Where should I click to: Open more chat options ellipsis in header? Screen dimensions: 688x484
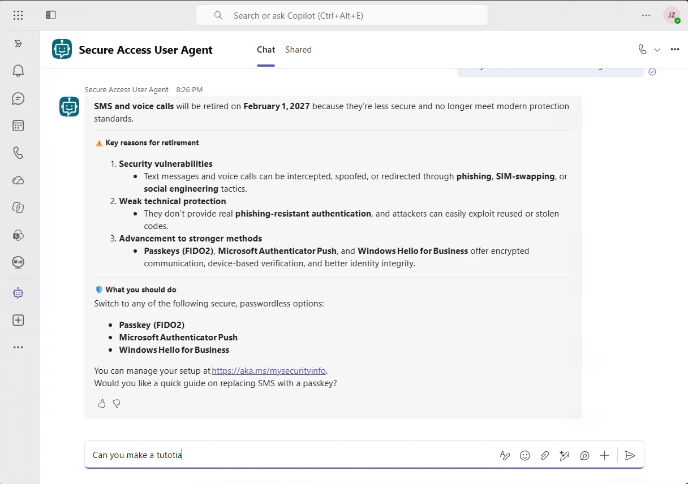pyautogui.click(x=675, y=49)
